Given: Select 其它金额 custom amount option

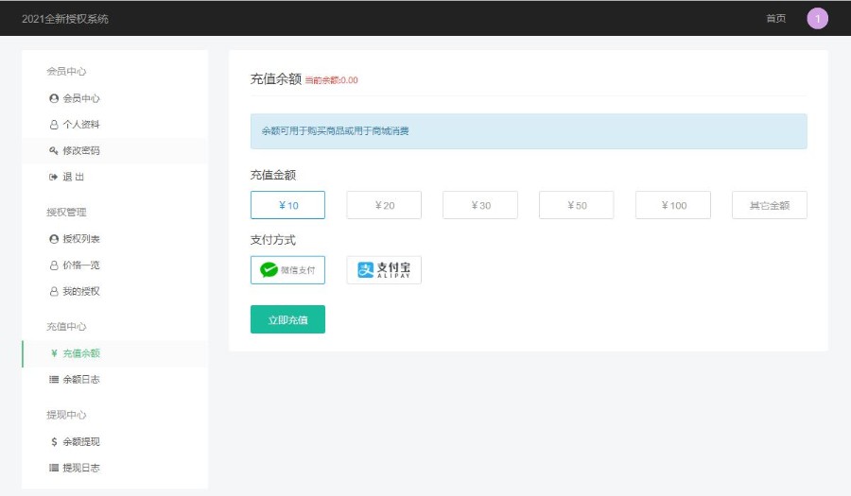Looking at the screenshot, I should [769, 205].
